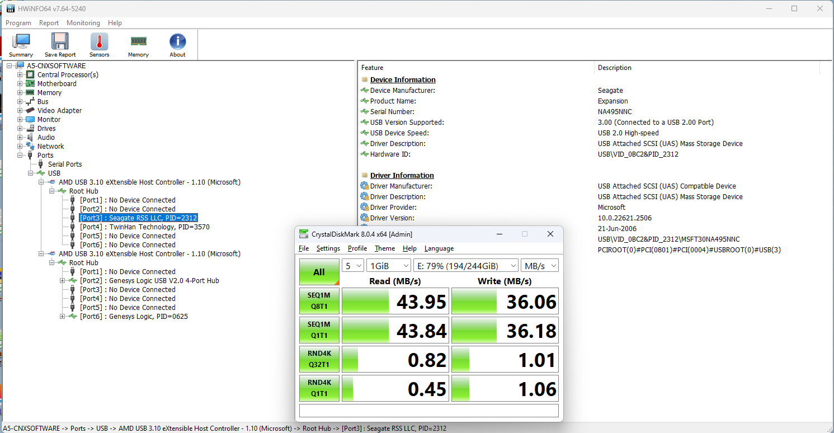Screen dimensions: 834x433
Task: Click the Driver Information section icon
Action: pyautogui.click(x=365, y=175)
